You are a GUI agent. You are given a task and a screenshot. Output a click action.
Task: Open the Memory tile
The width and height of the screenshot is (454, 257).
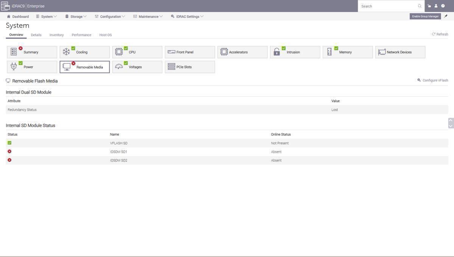pyautogui.click(x=348, y=52)
